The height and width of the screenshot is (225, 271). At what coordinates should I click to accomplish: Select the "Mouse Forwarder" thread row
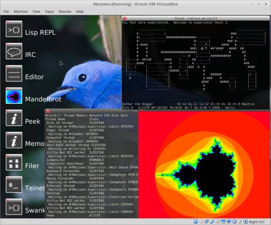coord(75,179)
